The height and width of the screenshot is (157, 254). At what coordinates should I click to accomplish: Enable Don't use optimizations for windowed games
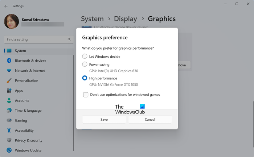pos(86,95)
